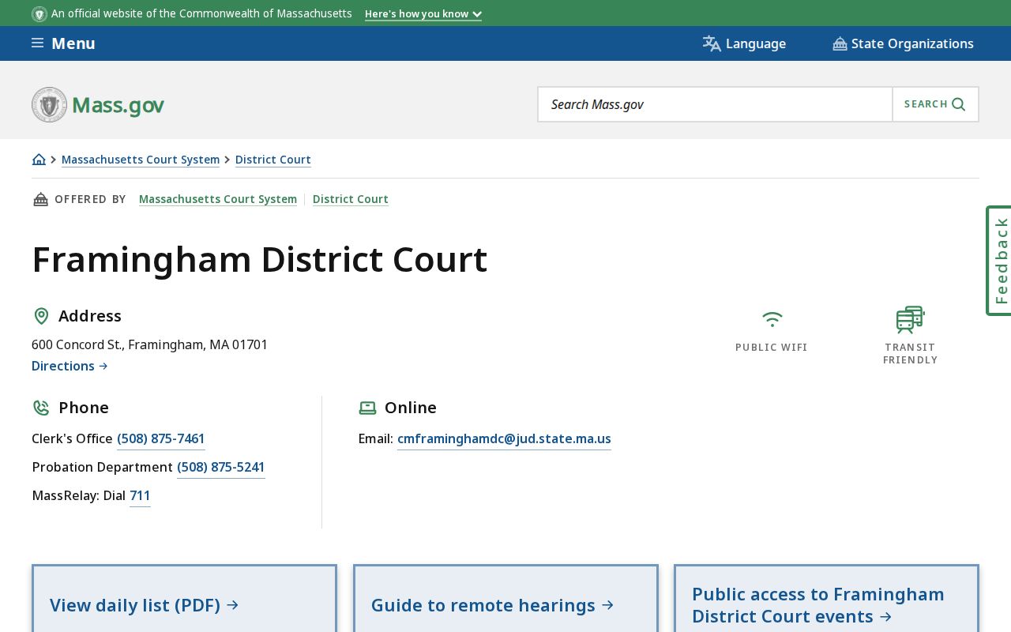Image resolution: width=1011 pixels, height=632 pixels.
Task: Click the Directions link
Action: [x=70, y=366]
